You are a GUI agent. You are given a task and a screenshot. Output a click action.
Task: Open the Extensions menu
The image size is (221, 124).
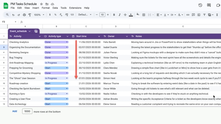point(75,8)
